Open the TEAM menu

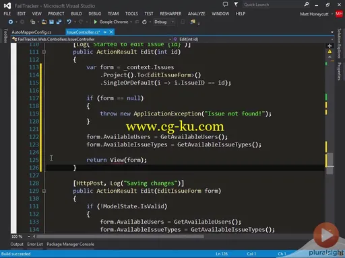point(113,14)
